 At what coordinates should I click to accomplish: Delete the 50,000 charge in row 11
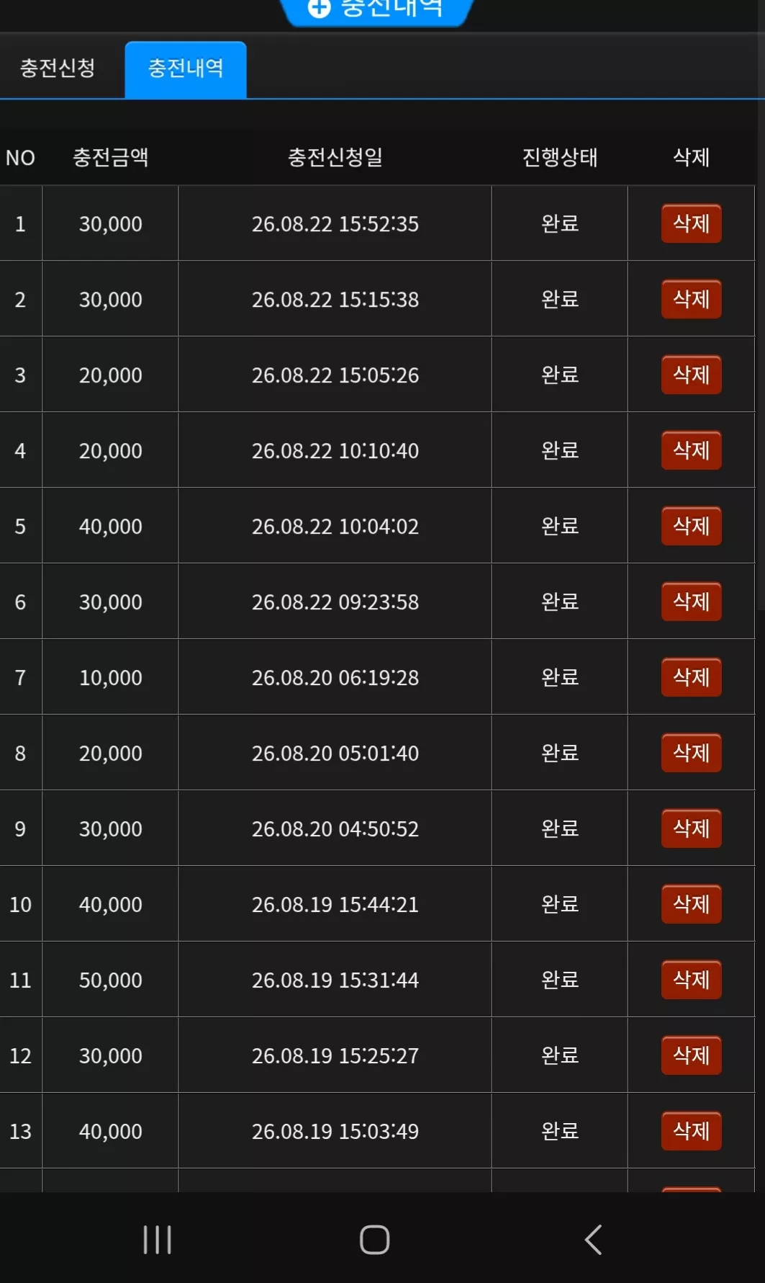[691, 980]
